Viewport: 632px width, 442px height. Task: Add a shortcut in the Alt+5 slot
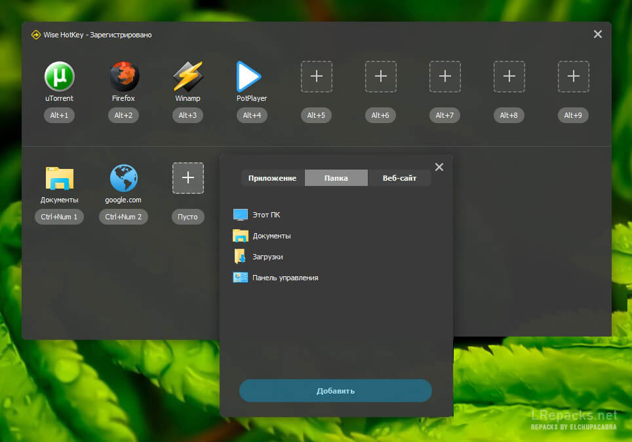(316, 77)
